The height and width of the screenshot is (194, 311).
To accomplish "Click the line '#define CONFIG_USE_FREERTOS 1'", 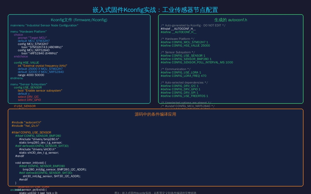I will click(184, 96).
